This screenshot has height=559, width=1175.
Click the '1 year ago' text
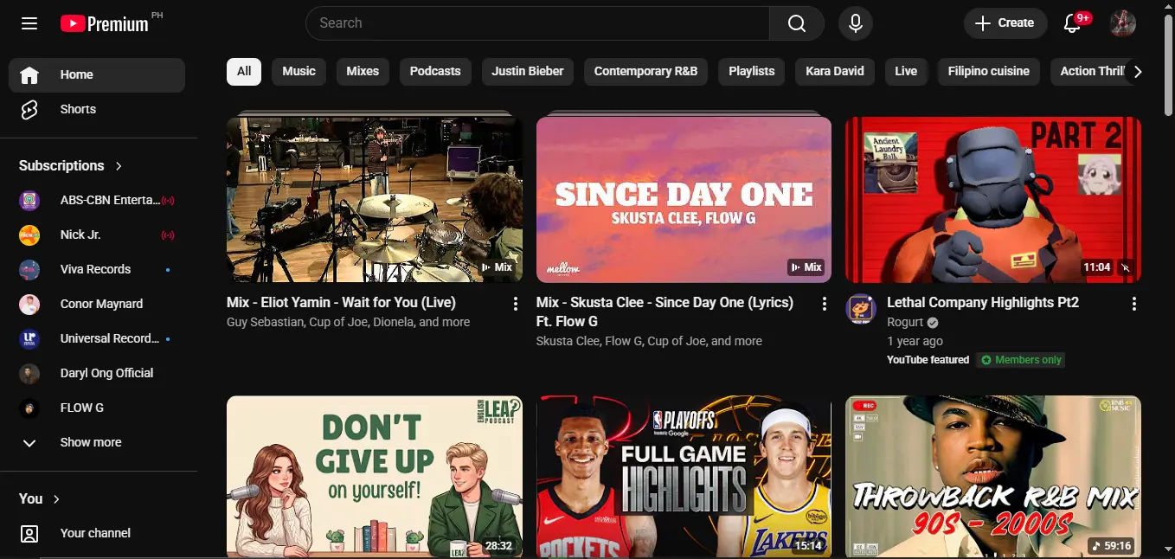915,342
